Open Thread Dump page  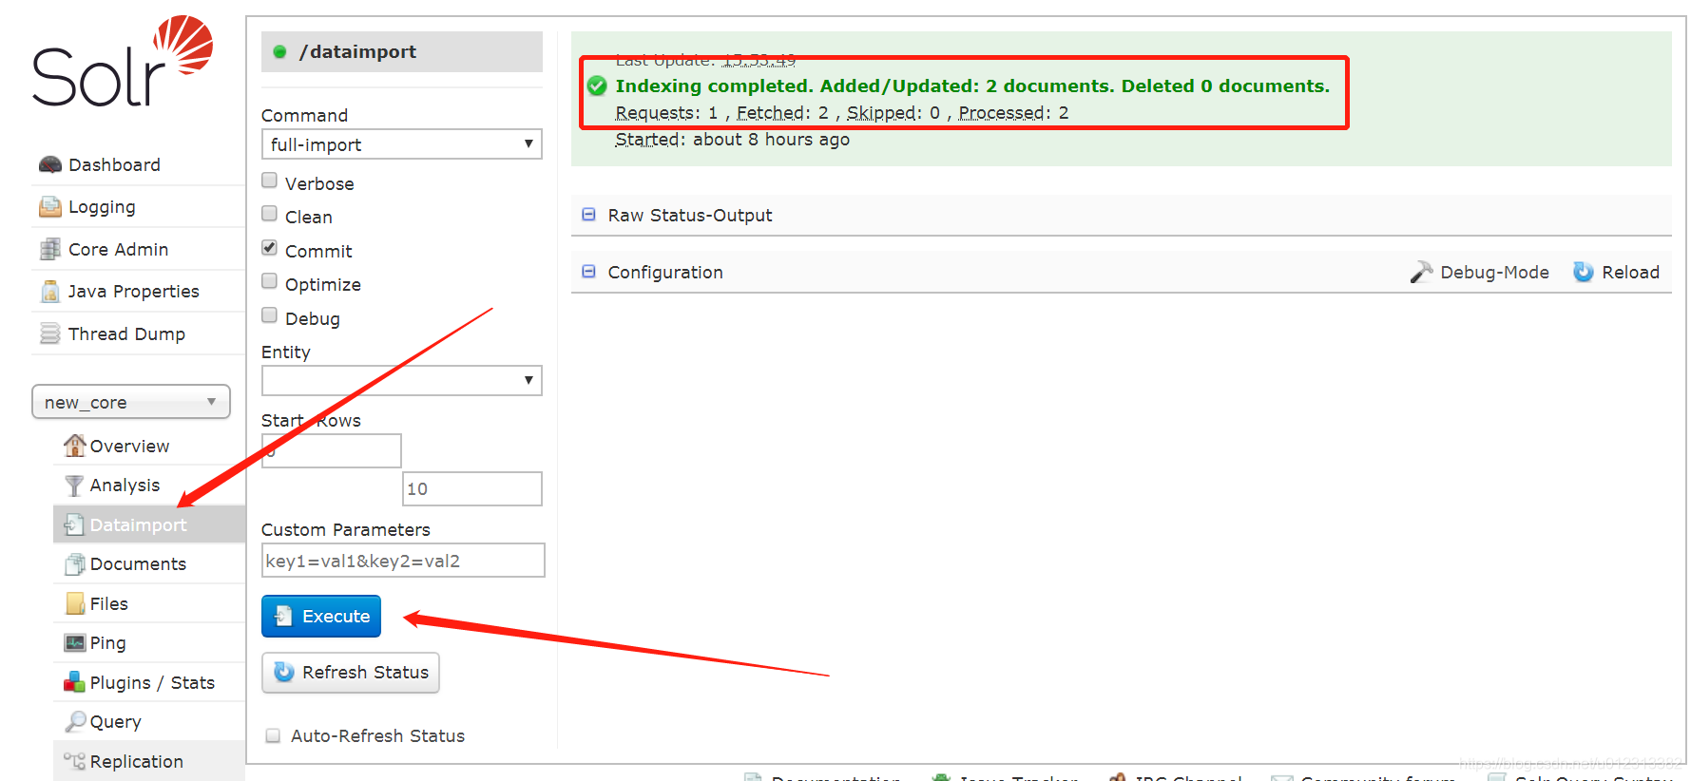(x=126, y=334)
